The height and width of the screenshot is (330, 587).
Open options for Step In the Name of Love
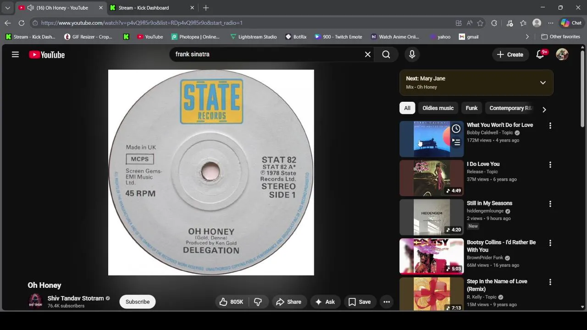(x=550, y=282)
